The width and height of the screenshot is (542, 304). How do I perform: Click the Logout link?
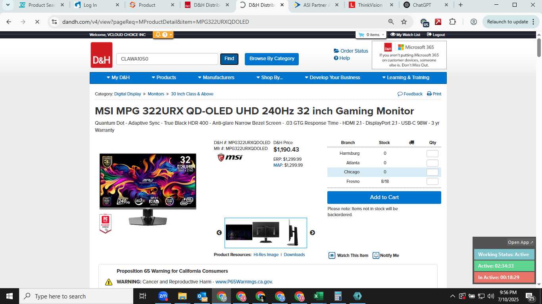pos(436,35)
